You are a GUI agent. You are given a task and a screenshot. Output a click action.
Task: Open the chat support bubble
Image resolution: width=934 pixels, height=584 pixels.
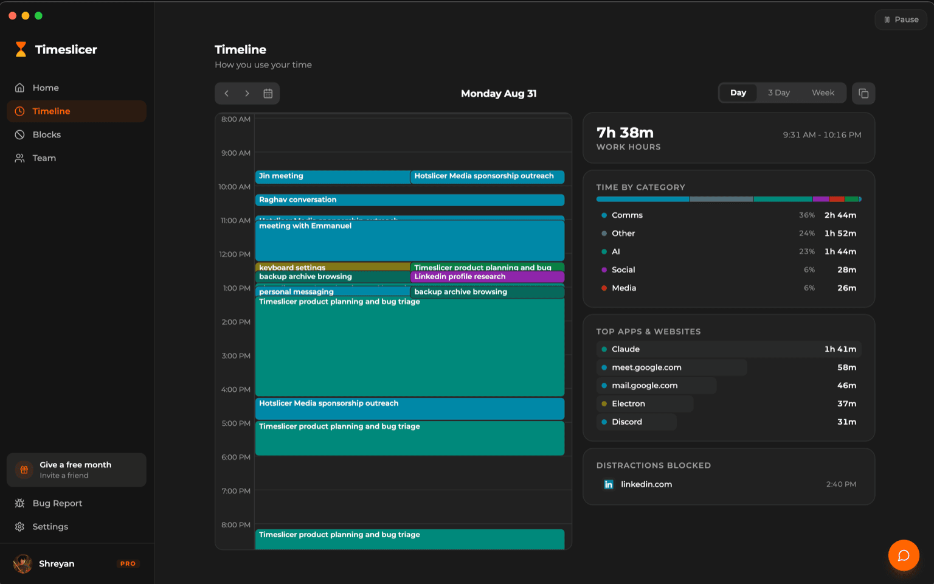click(x=904, y=555)
